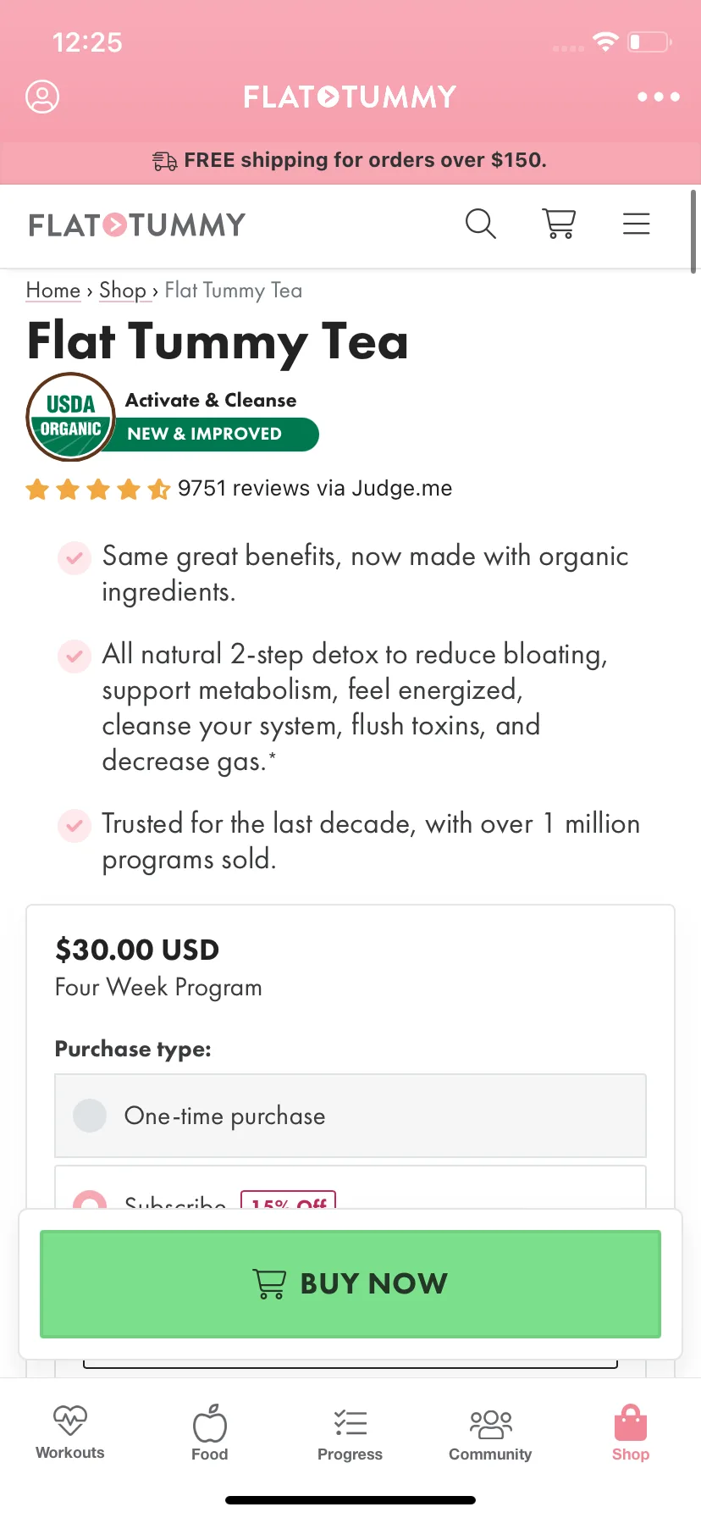701x1518 pixels.
Task: Select the Subscribe purchase option
Action: click(350, 1188)
